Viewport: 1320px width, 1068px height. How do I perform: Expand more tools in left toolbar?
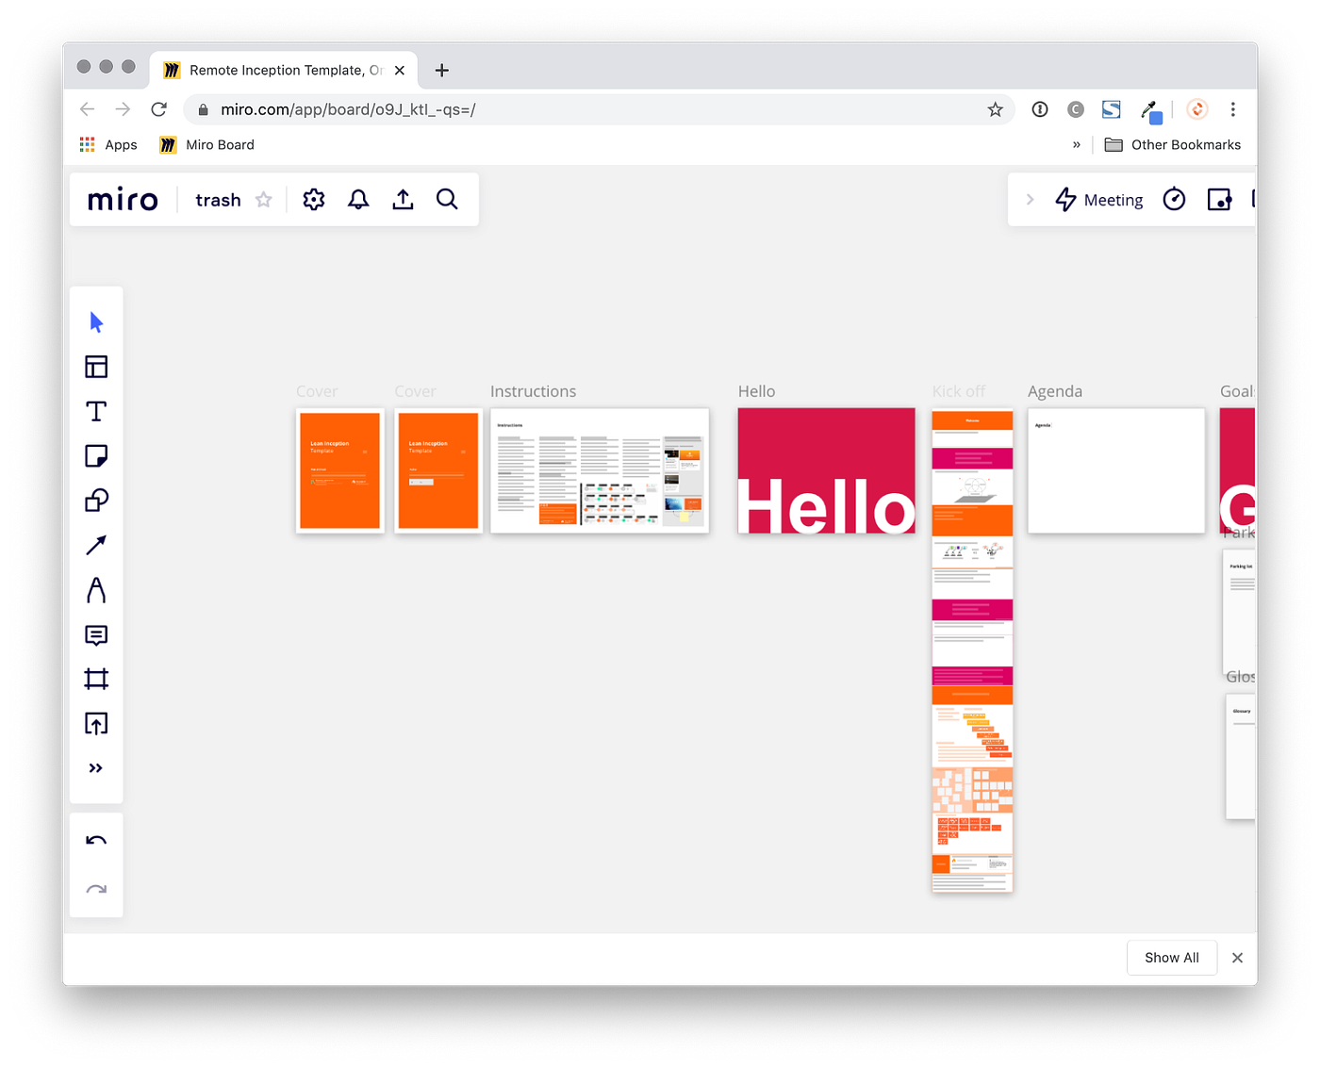coord(96,768)
